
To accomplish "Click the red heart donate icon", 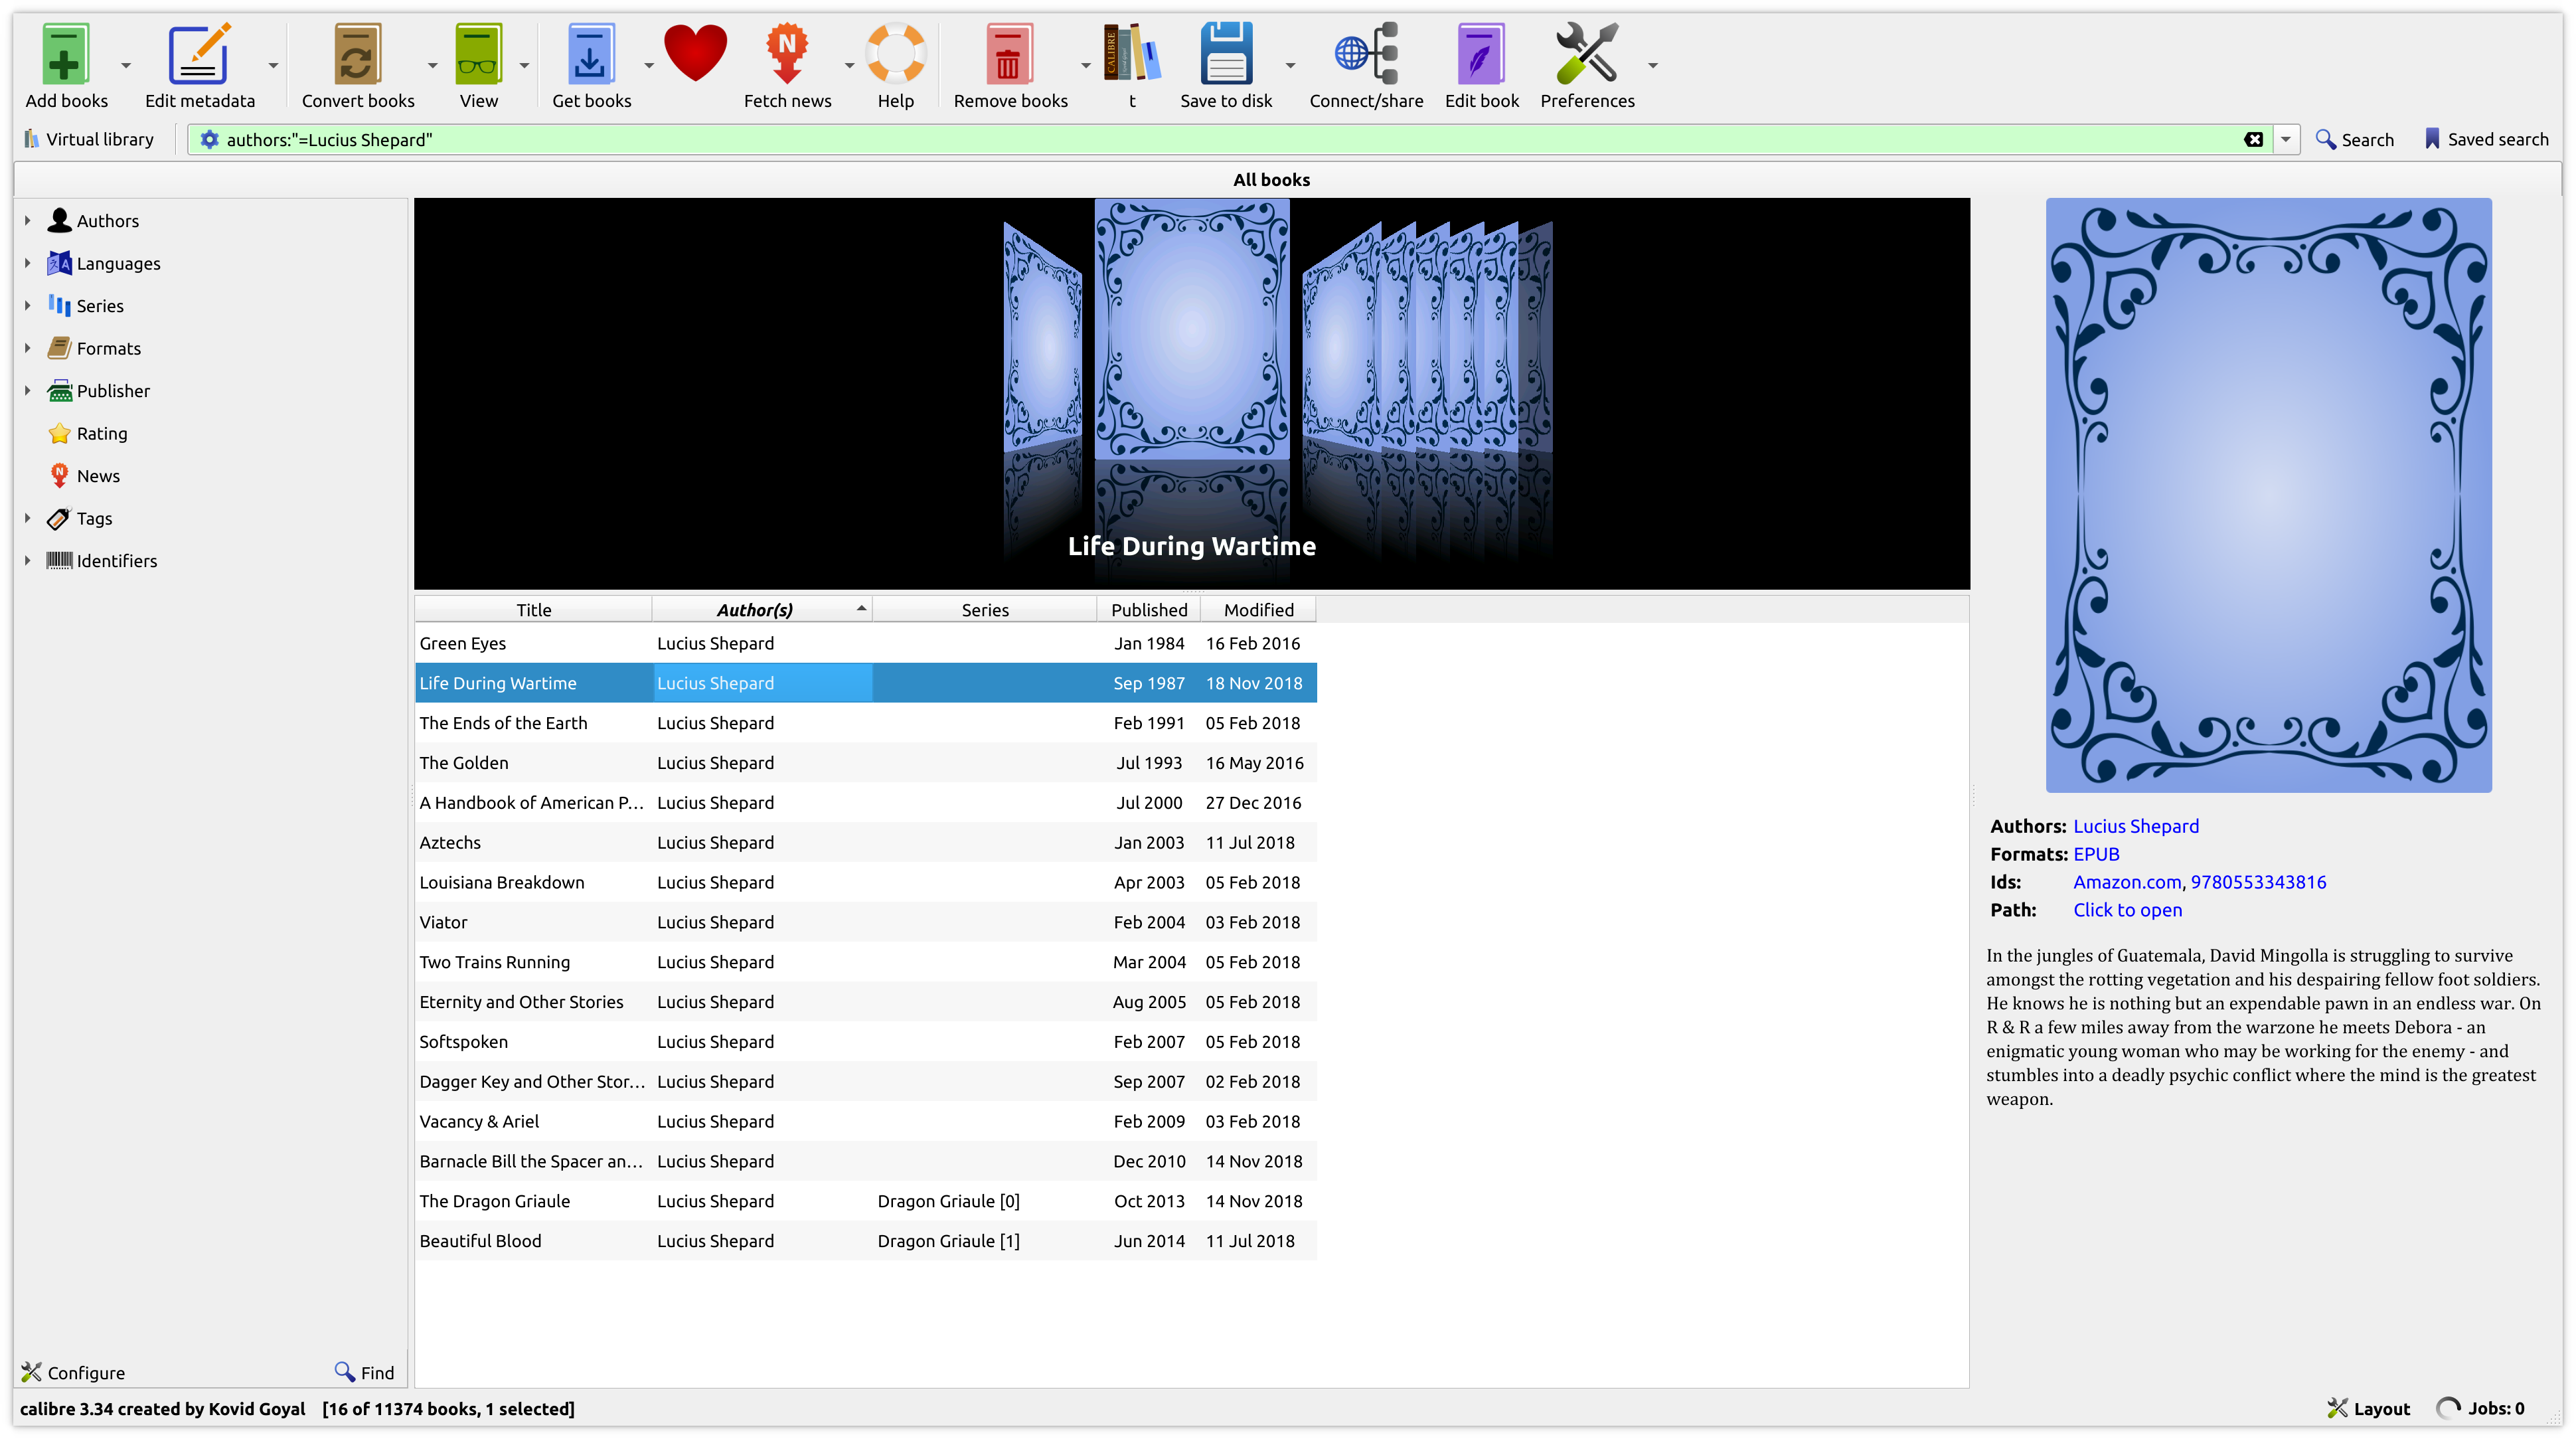I will coord(695,52).
